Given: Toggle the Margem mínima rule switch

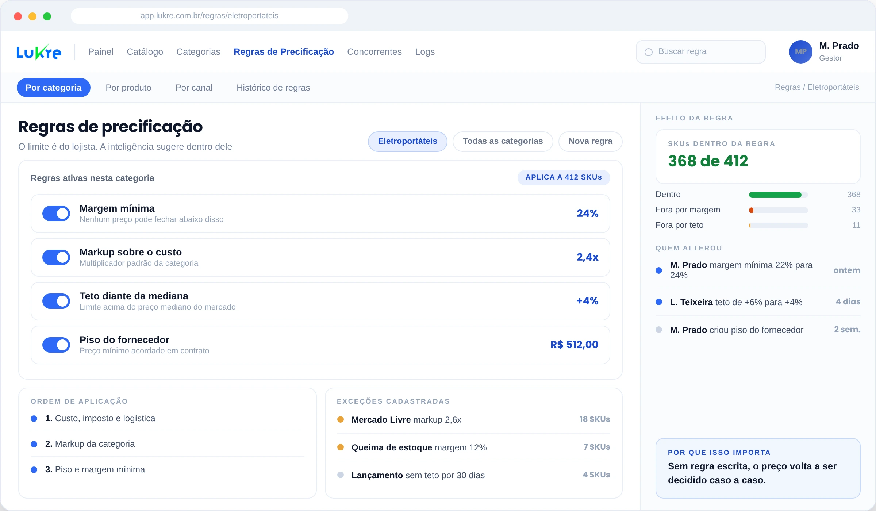Looking at the screenshot, I should (x=56, y=214).
